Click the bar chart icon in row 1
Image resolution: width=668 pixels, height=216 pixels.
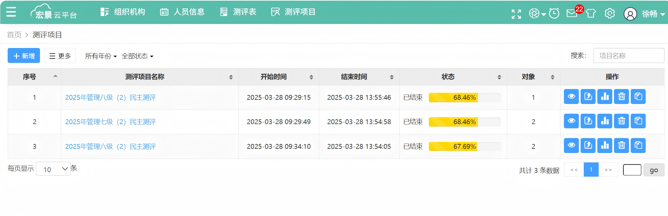coord(605,97)
